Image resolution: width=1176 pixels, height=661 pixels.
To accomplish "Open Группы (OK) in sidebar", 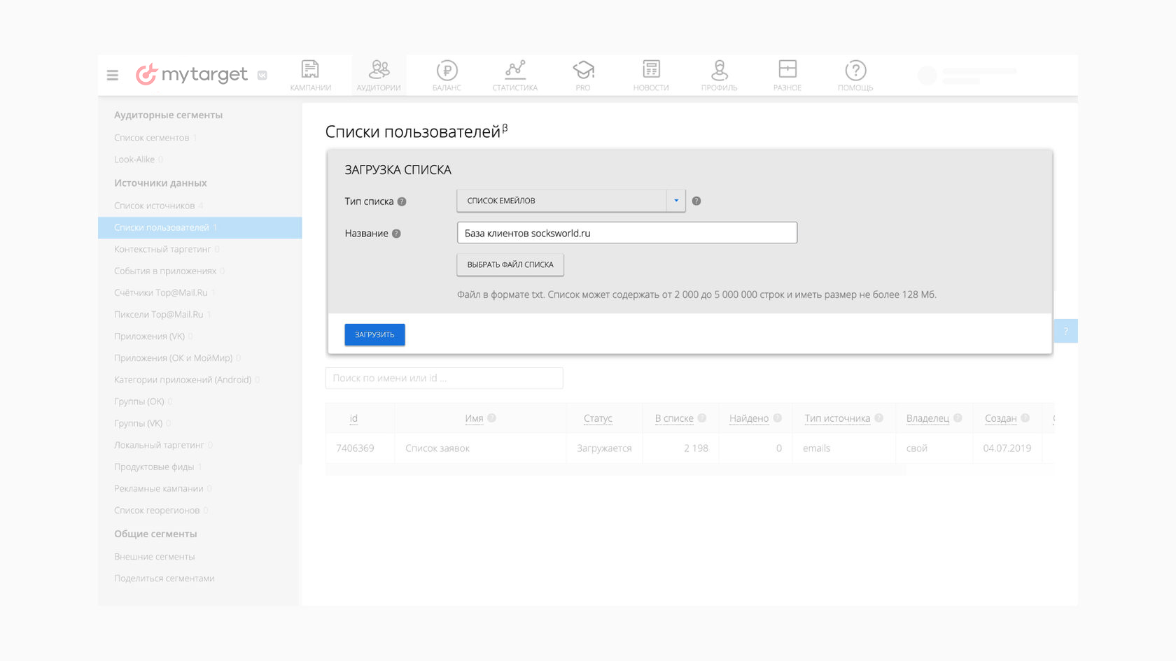I will 139,401.
